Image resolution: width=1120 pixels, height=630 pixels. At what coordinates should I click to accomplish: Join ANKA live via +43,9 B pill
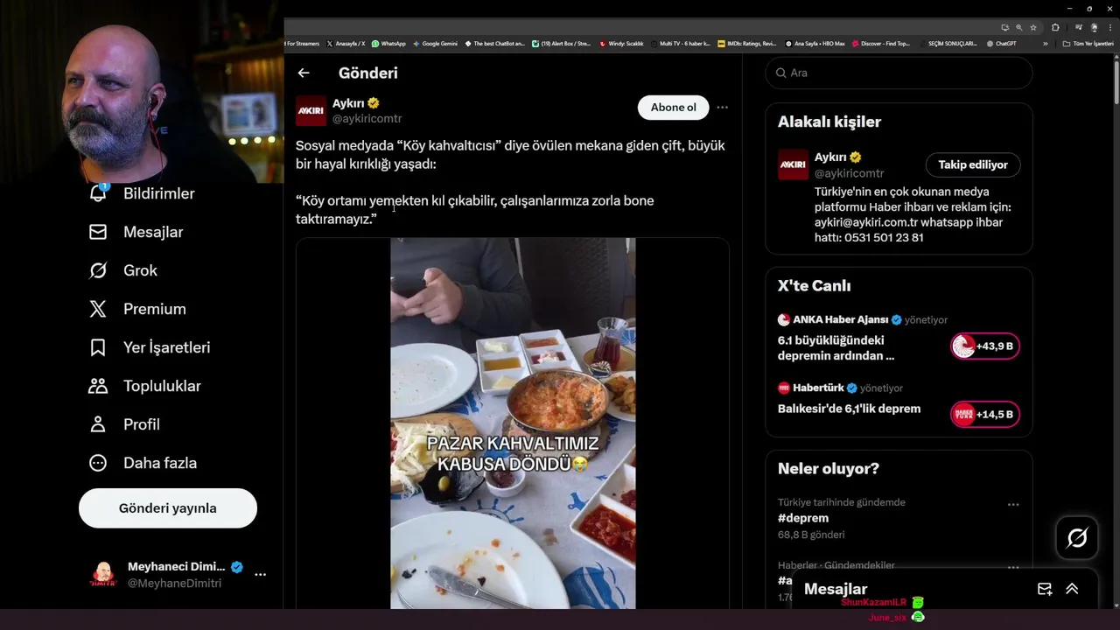[985, 346]
